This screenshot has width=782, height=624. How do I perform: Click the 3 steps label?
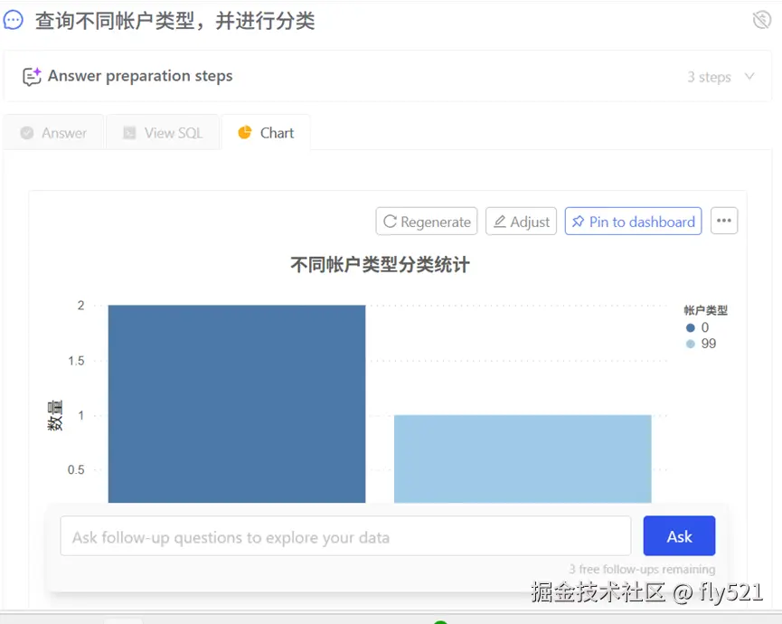pos(709,77)
